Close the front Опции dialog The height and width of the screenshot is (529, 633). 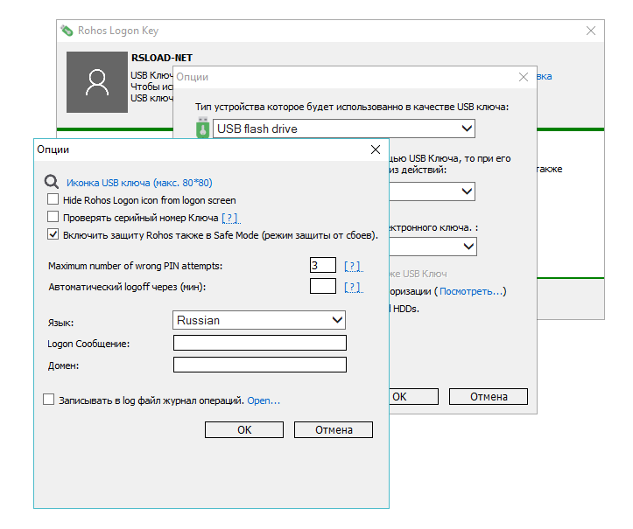376,150
